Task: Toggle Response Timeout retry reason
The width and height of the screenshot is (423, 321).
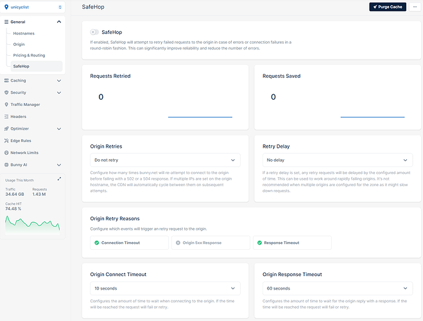Action: pos(292,243)
